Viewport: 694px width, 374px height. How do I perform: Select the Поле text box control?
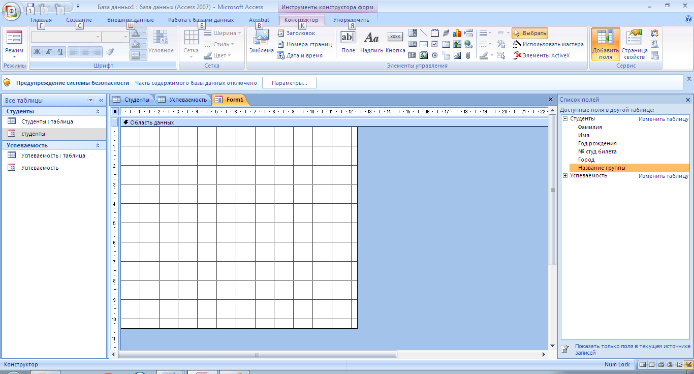[348, 42]
